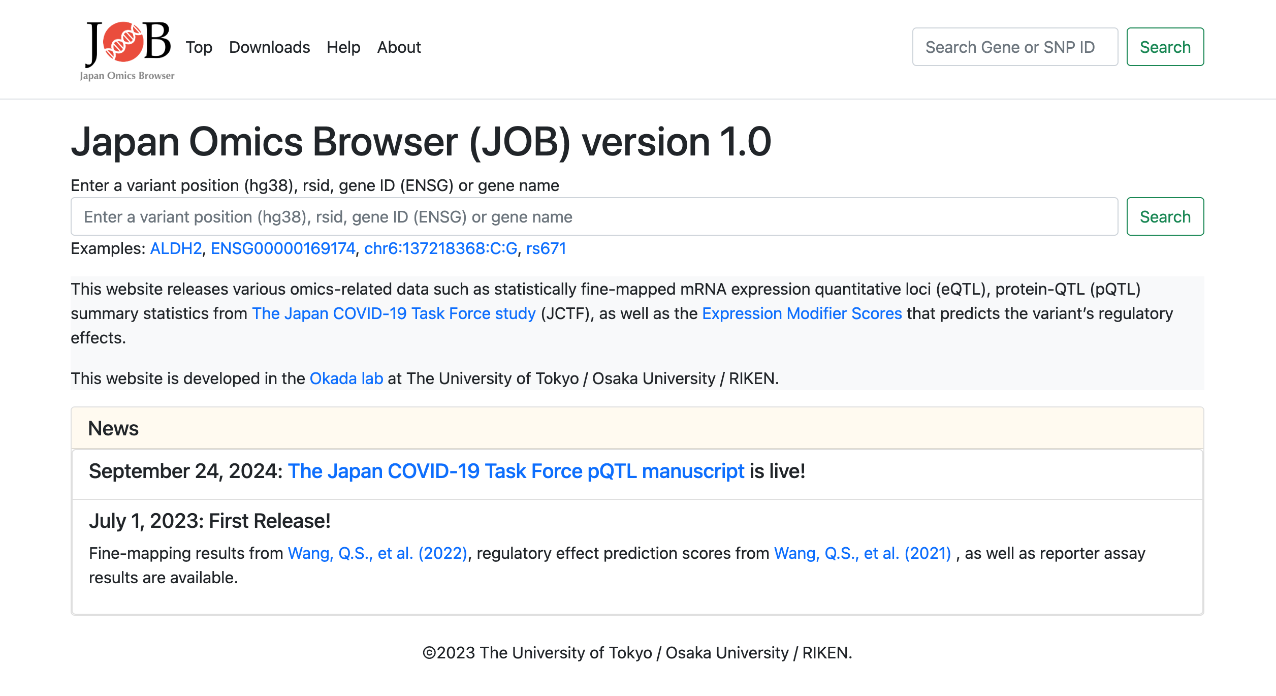1276x696 pixels.
Task: Open the Task Force pQTL manuscript news link
Action: pos(516,471)
